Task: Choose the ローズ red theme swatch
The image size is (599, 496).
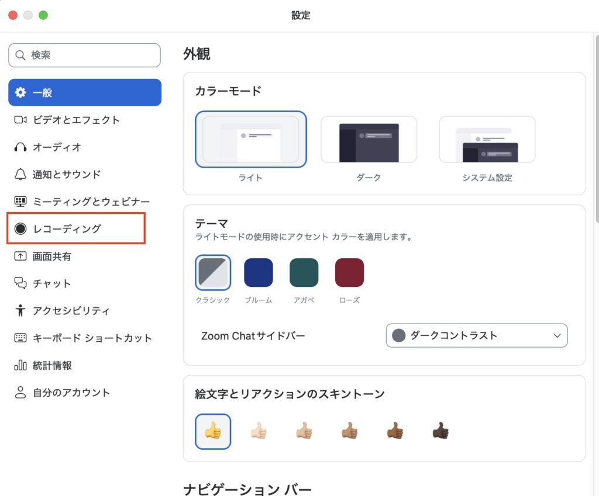Action: click(x=349, y=273)
